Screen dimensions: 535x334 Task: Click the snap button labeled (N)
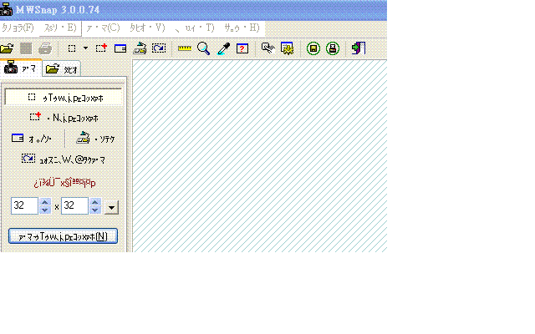click(64, 236)
